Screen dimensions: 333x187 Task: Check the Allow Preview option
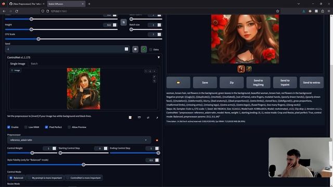[69, 127]
